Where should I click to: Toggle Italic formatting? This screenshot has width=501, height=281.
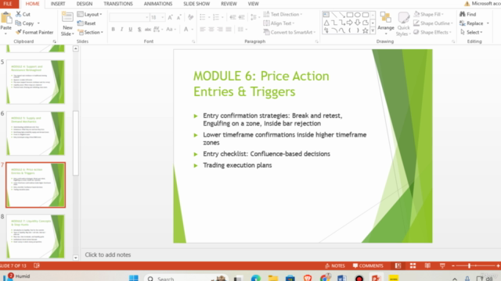tap(122, 30)
